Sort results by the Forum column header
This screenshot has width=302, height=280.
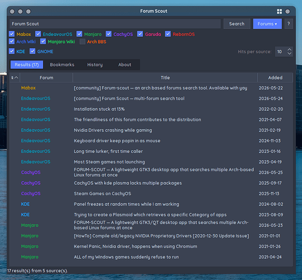(x=46, y=77)
